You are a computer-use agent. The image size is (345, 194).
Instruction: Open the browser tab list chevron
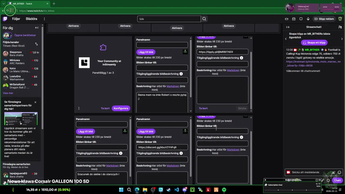(3, 4)
